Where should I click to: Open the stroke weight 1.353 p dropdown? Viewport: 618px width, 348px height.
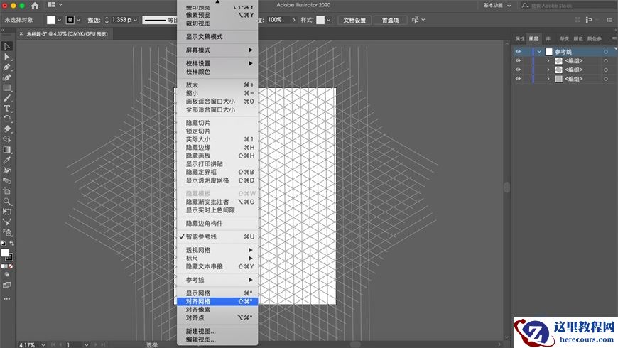tap(135, 20)
